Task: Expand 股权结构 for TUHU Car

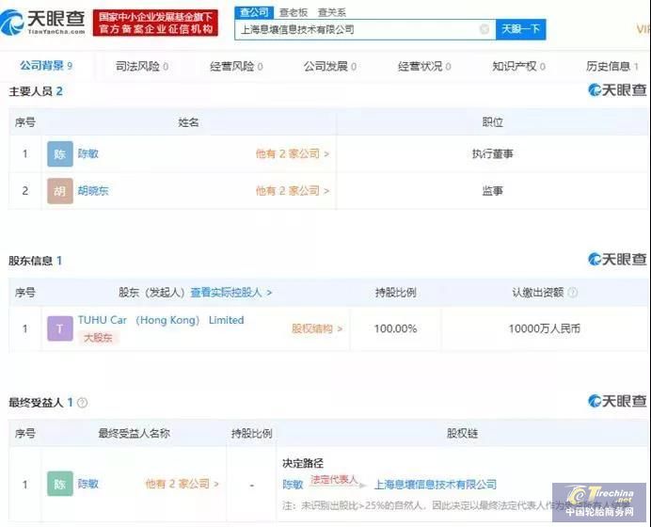Action: tap(317, 329)
